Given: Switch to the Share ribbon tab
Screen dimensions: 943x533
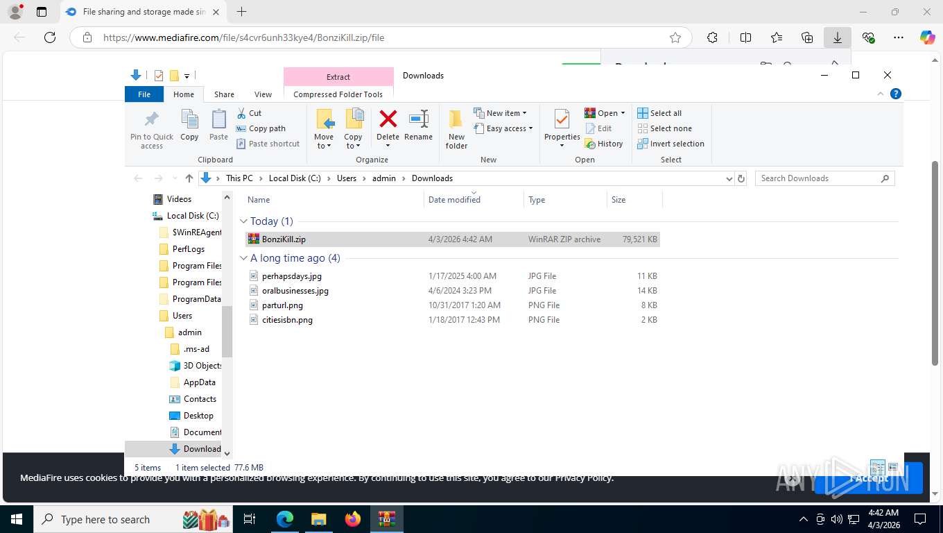Looking at the screenshot, I should pyautogui.click(x=224, y=94).
